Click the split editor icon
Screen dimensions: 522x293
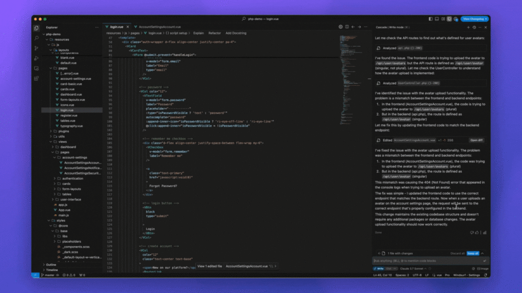(x=348, y=26)
